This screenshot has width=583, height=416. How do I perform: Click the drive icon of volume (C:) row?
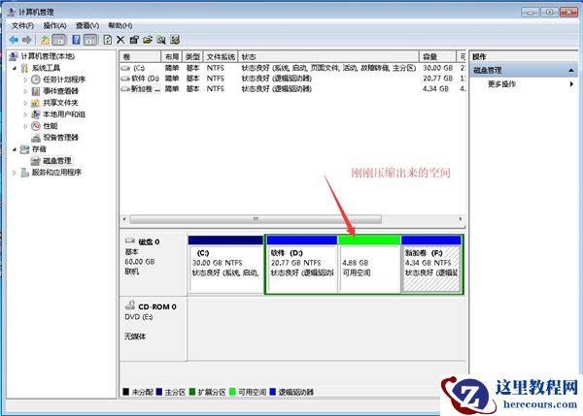[126, 68]
